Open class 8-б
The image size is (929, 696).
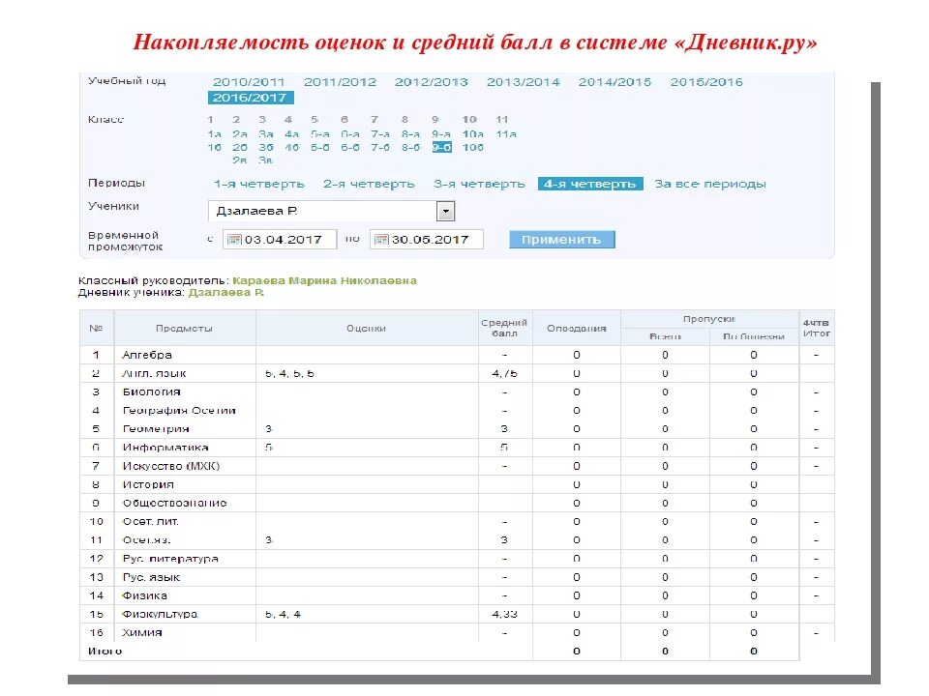point(410,147)
